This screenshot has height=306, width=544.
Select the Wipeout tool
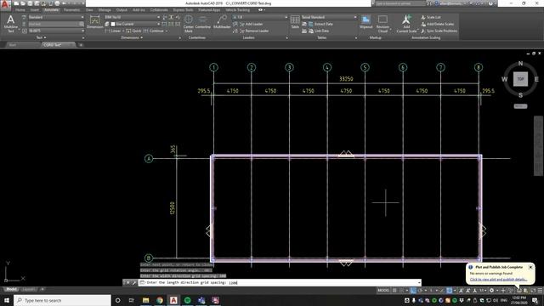coord(365,22)
